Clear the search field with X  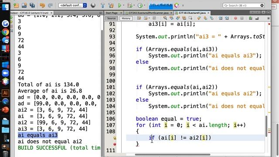point(262,6)
